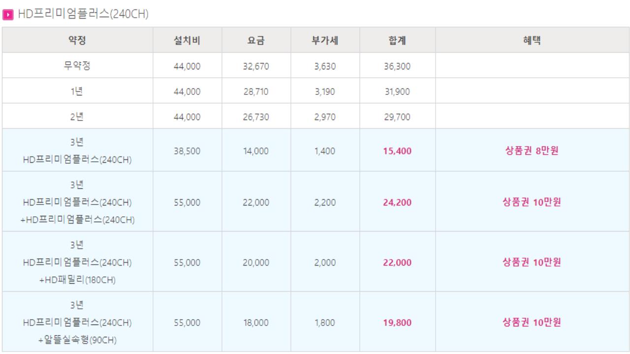Click the 18,000 fee value

click(255, 323)
